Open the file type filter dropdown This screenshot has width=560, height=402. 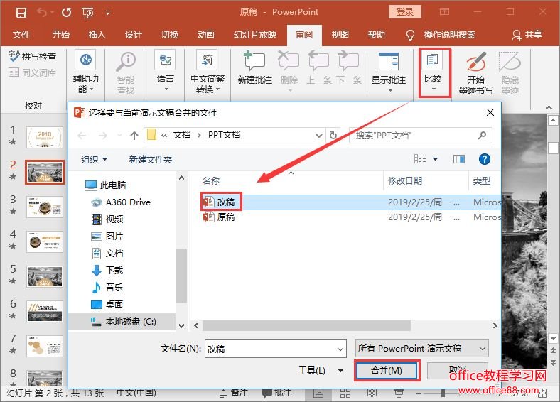(x=421, y=349)
